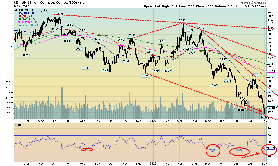
Task: Click the 27.50 peak label in March 2022
Action: tap(183, 21)
